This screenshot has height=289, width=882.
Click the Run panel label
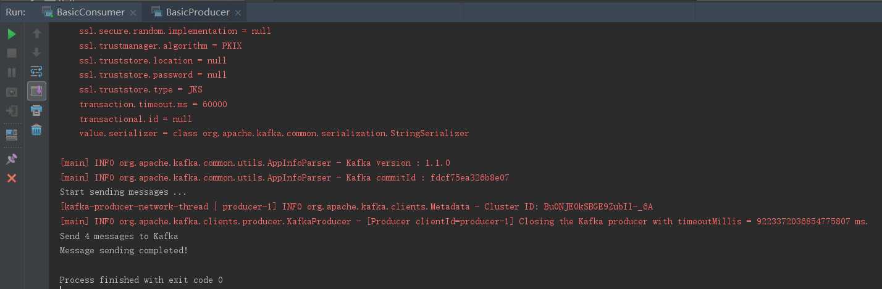[x=15, y=12]
